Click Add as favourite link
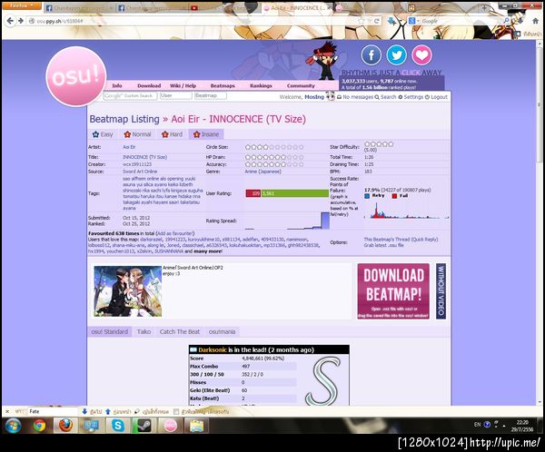This screenshot has width=545, height=452. tap(175, 233)
